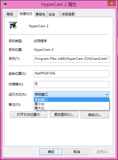Open 高级(D)... advanced settings
Image resolution: width=118 pixels, height=160 pixels.
point(95,115)
